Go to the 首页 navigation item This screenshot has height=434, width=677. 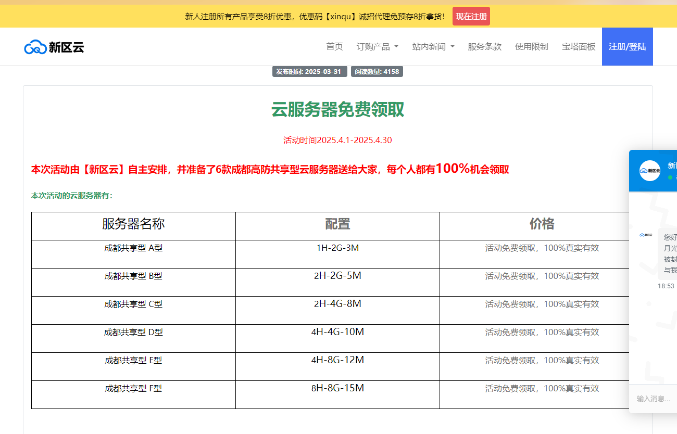[334, 47]
